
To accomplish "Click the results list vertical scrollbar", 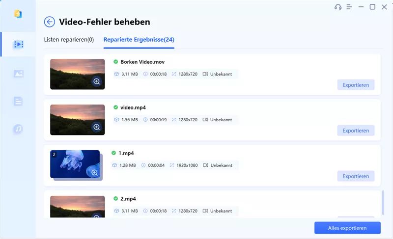I will pos(383,203).
